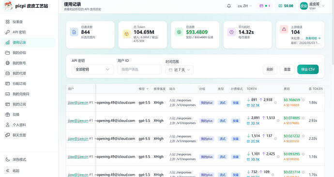Expand the 全部密钥 API key dropdown

click(x=92, y=69)
